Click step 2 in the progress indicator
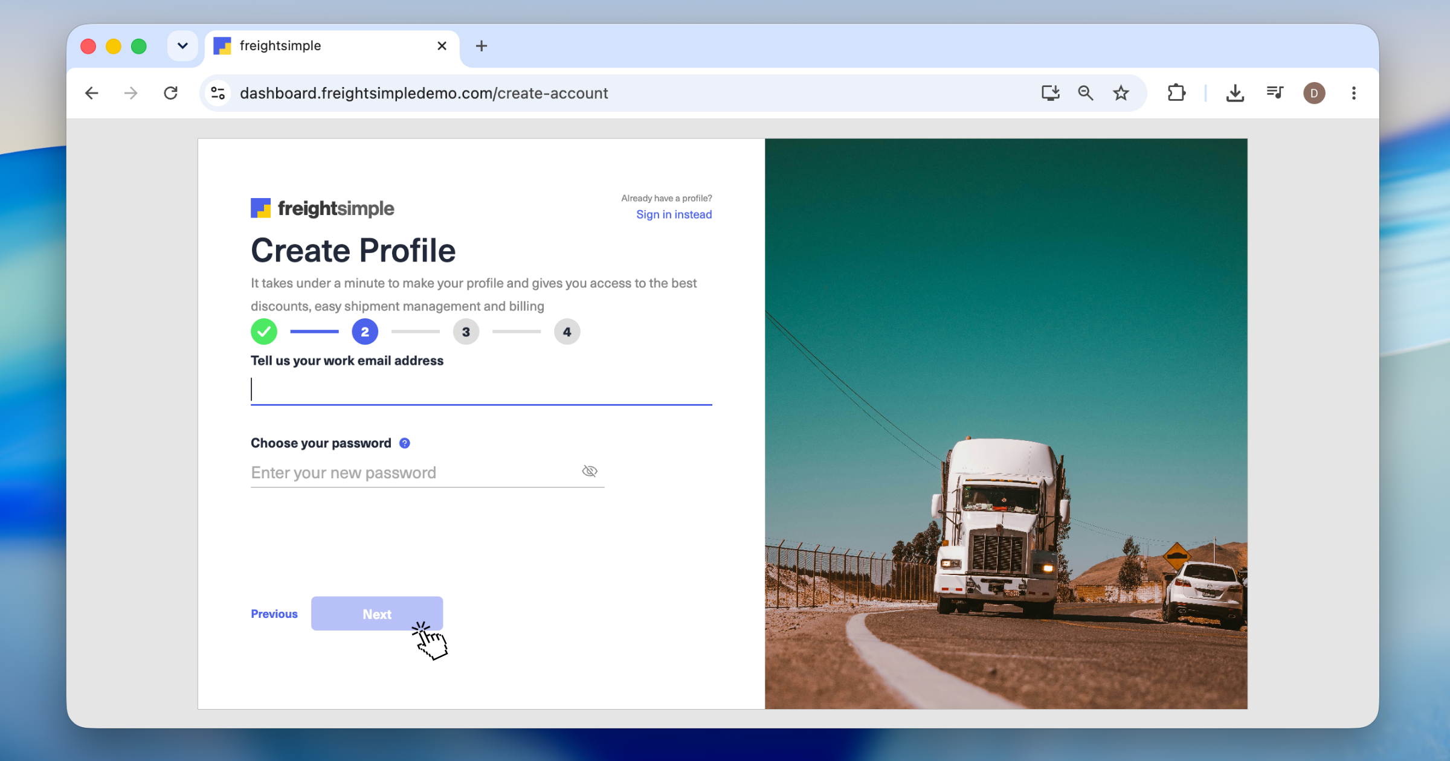Screen dimensions: 1450x761 coord(365,332)
